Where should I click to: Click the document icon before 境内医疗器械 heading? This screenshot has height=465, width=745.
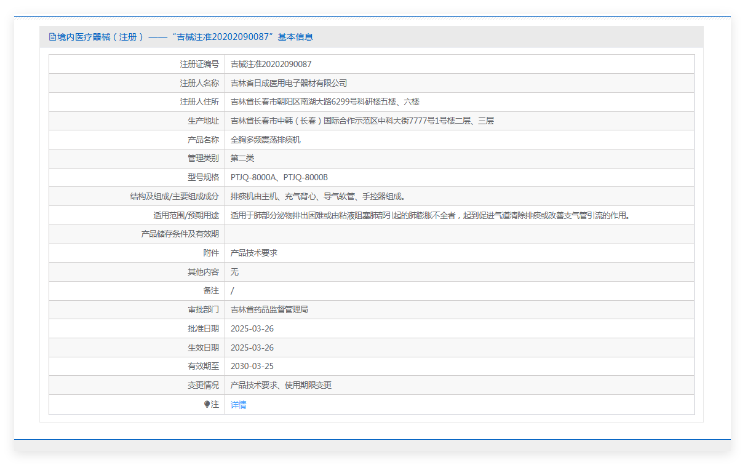click(x=52, y=37)
